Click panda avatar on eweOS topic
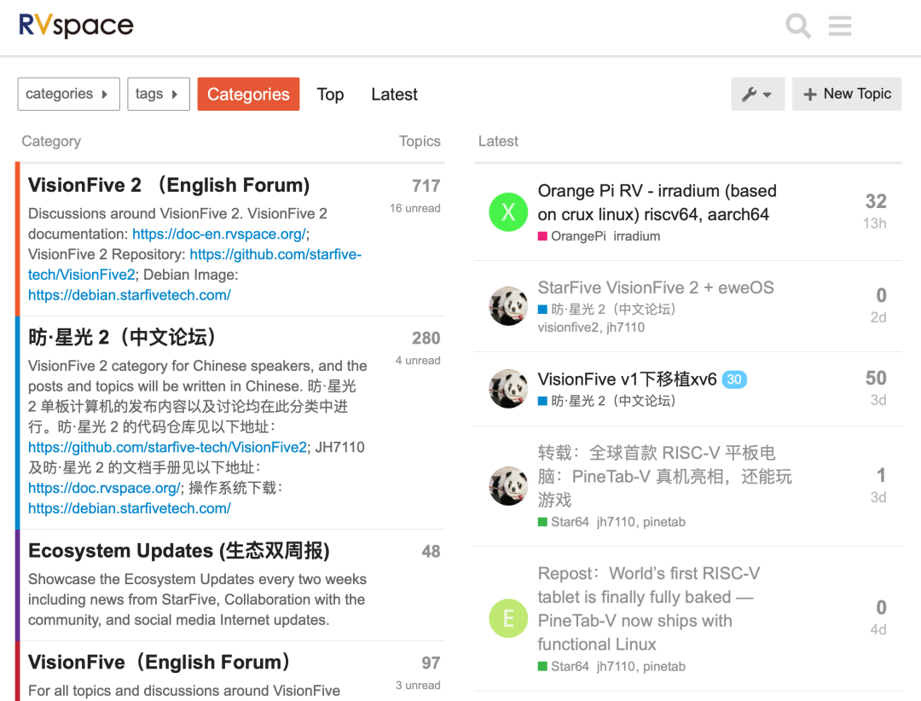Image resolution: width=921 pixels, height=701 pixels. [x=508, y=305]
